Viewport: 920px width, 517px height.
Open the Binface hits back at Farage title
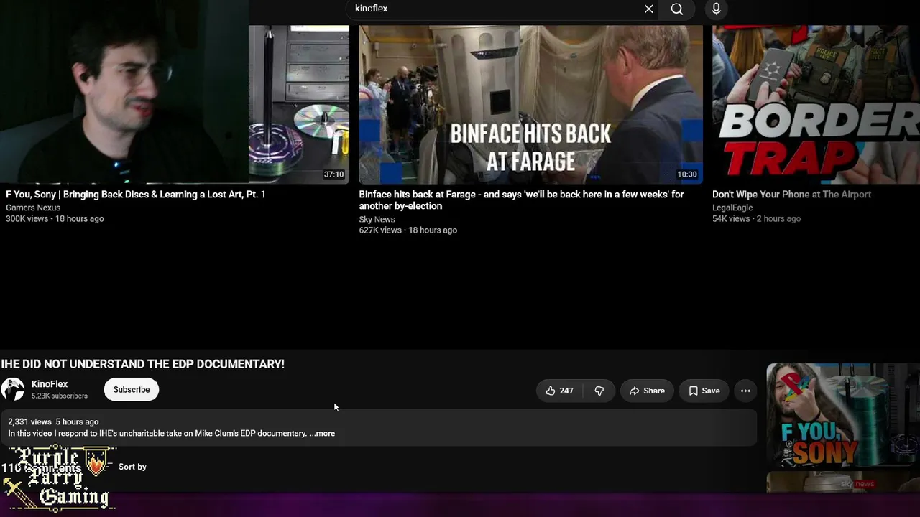[x=521, y=200]
